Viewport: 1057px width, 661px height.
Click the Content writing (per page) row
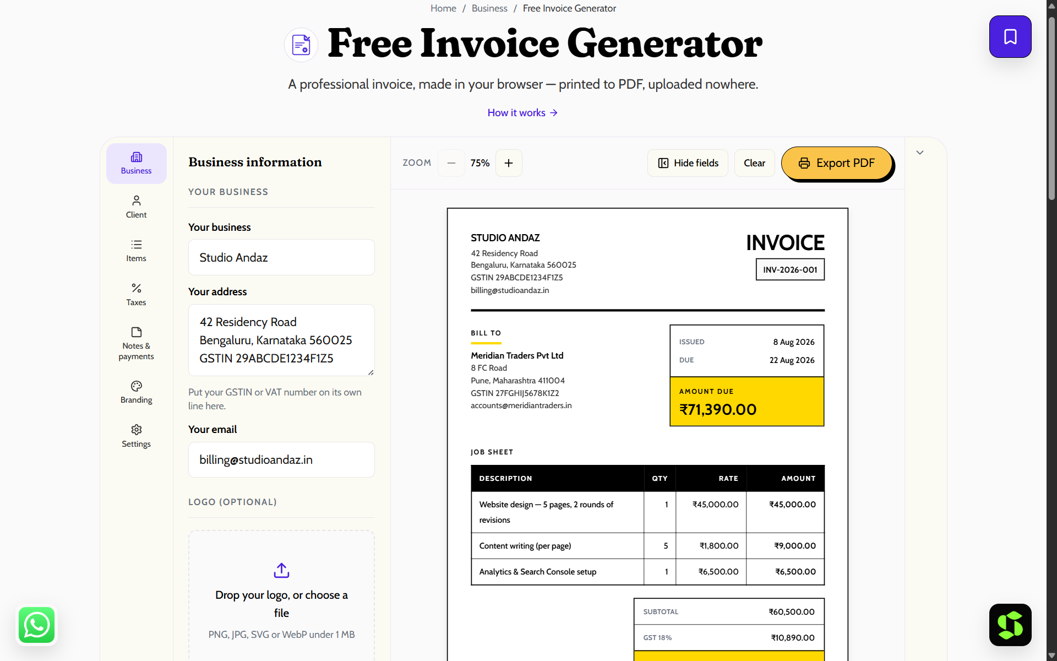click(647, 546)
